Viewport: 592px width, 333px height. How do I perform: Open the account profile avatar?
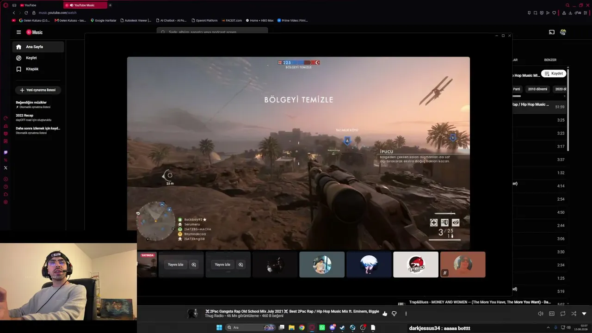point(563,32)
